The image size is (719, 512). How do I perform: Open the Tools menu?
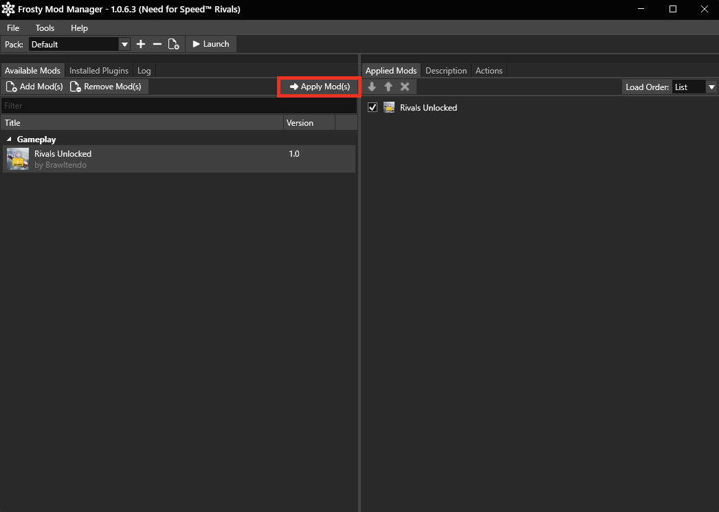tap(45, 28)
